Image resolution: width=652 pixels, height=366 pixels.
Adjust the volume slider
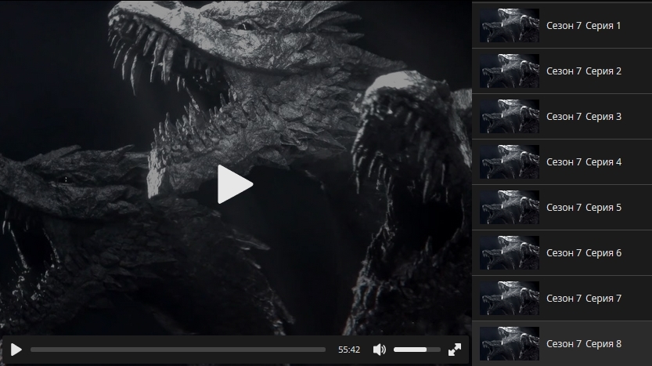417,350
